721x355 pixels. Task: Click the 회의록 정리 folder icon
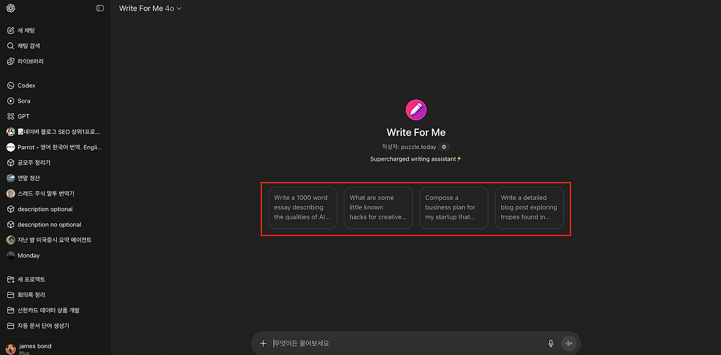pos(11,295)
